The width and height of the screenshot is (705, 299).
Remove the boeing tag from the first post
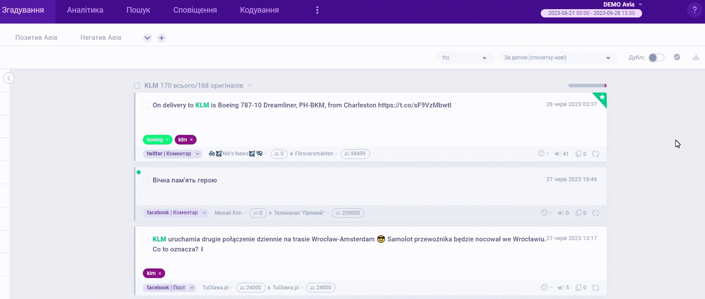pyautogui.click(x=167, y=140)
